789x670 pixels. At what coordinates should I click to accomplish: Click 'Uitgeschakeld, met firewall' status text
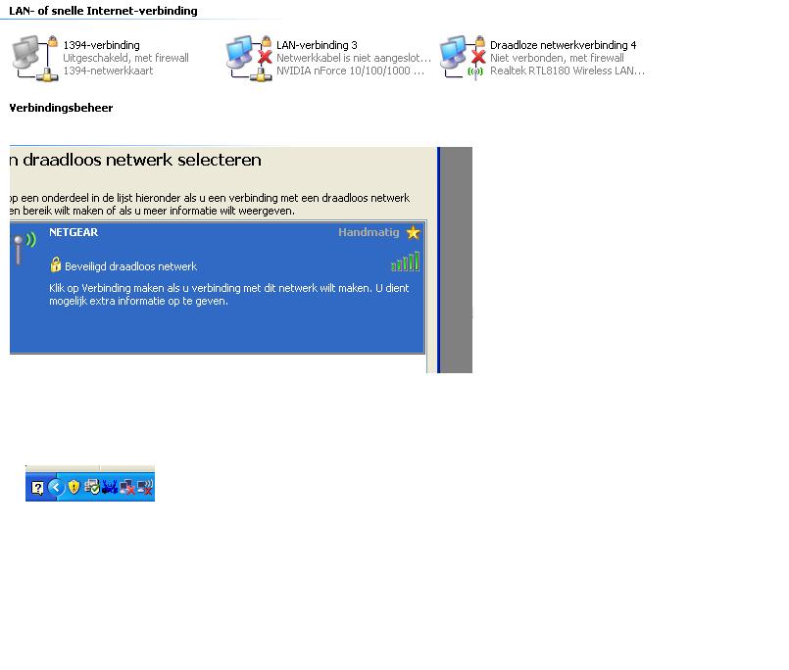pos(125,58)
